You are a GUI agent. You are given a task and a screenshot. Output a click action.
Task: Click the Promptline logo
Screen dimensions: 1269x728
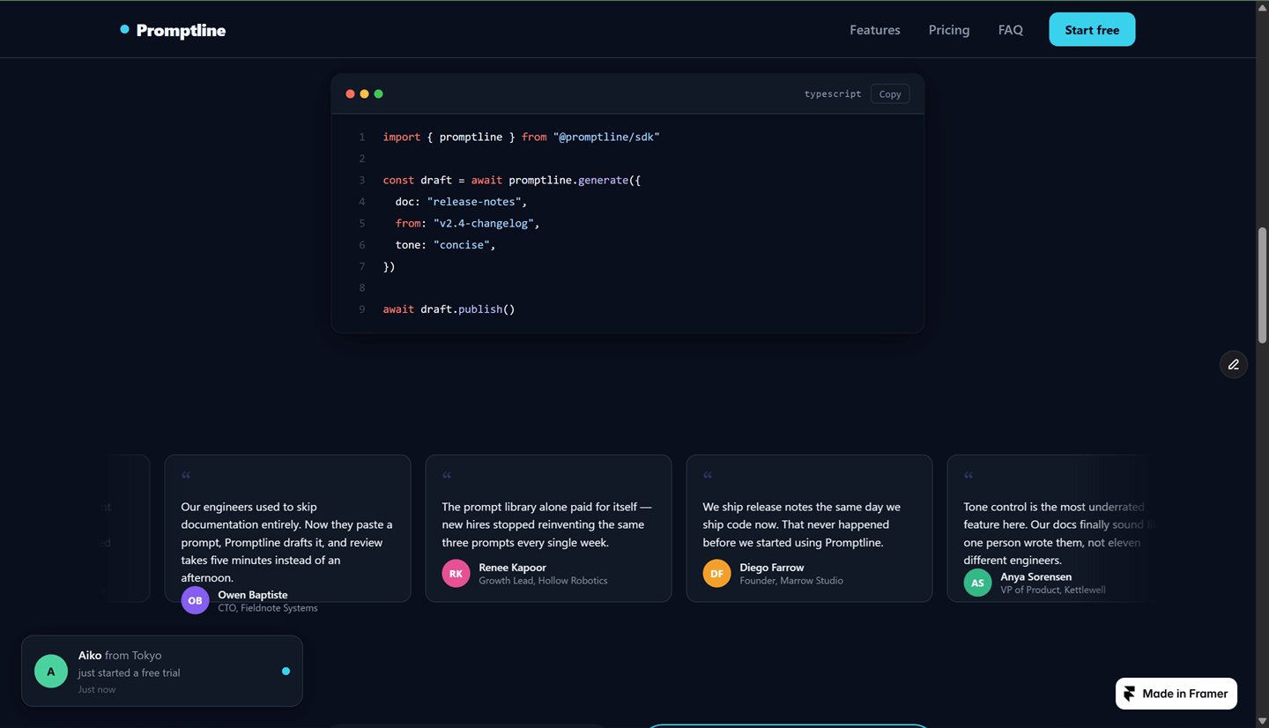pos(173,30)
